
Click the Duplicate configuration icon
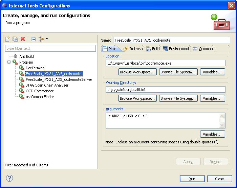pos(15,39)
